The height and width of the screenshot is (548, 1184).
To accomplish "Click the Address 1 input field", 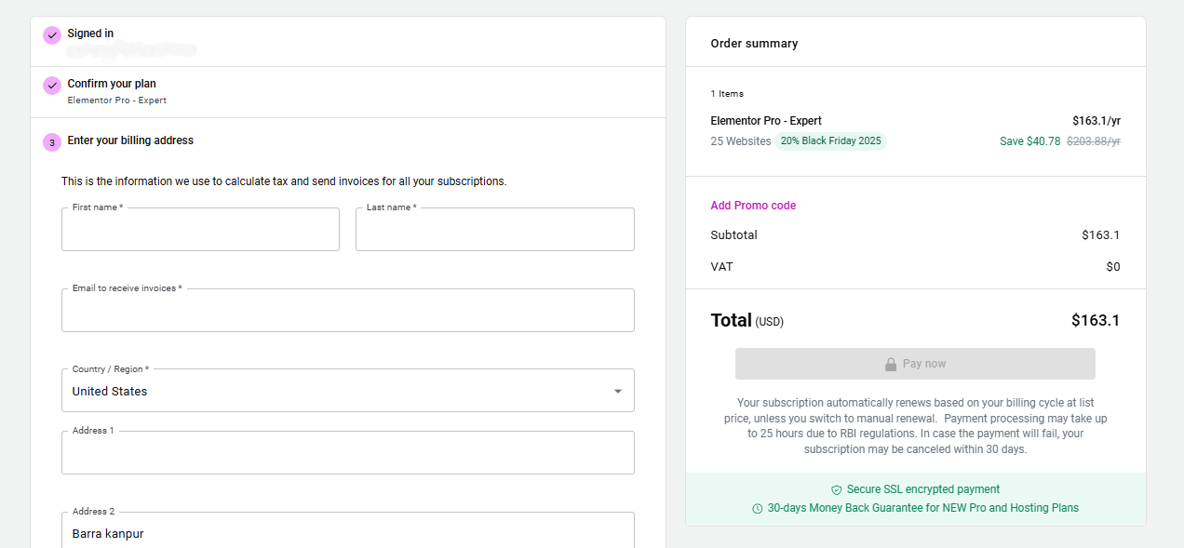I will 347,452.
